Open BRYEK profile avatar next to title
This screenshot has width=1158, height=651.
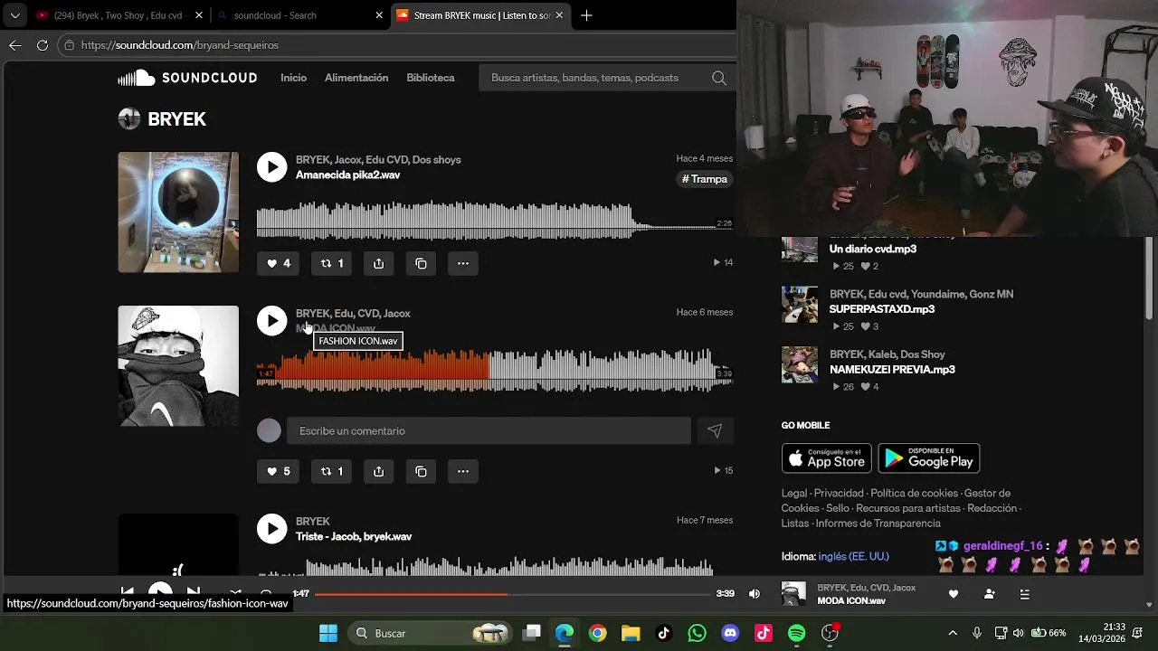click(x=129, y=119)
